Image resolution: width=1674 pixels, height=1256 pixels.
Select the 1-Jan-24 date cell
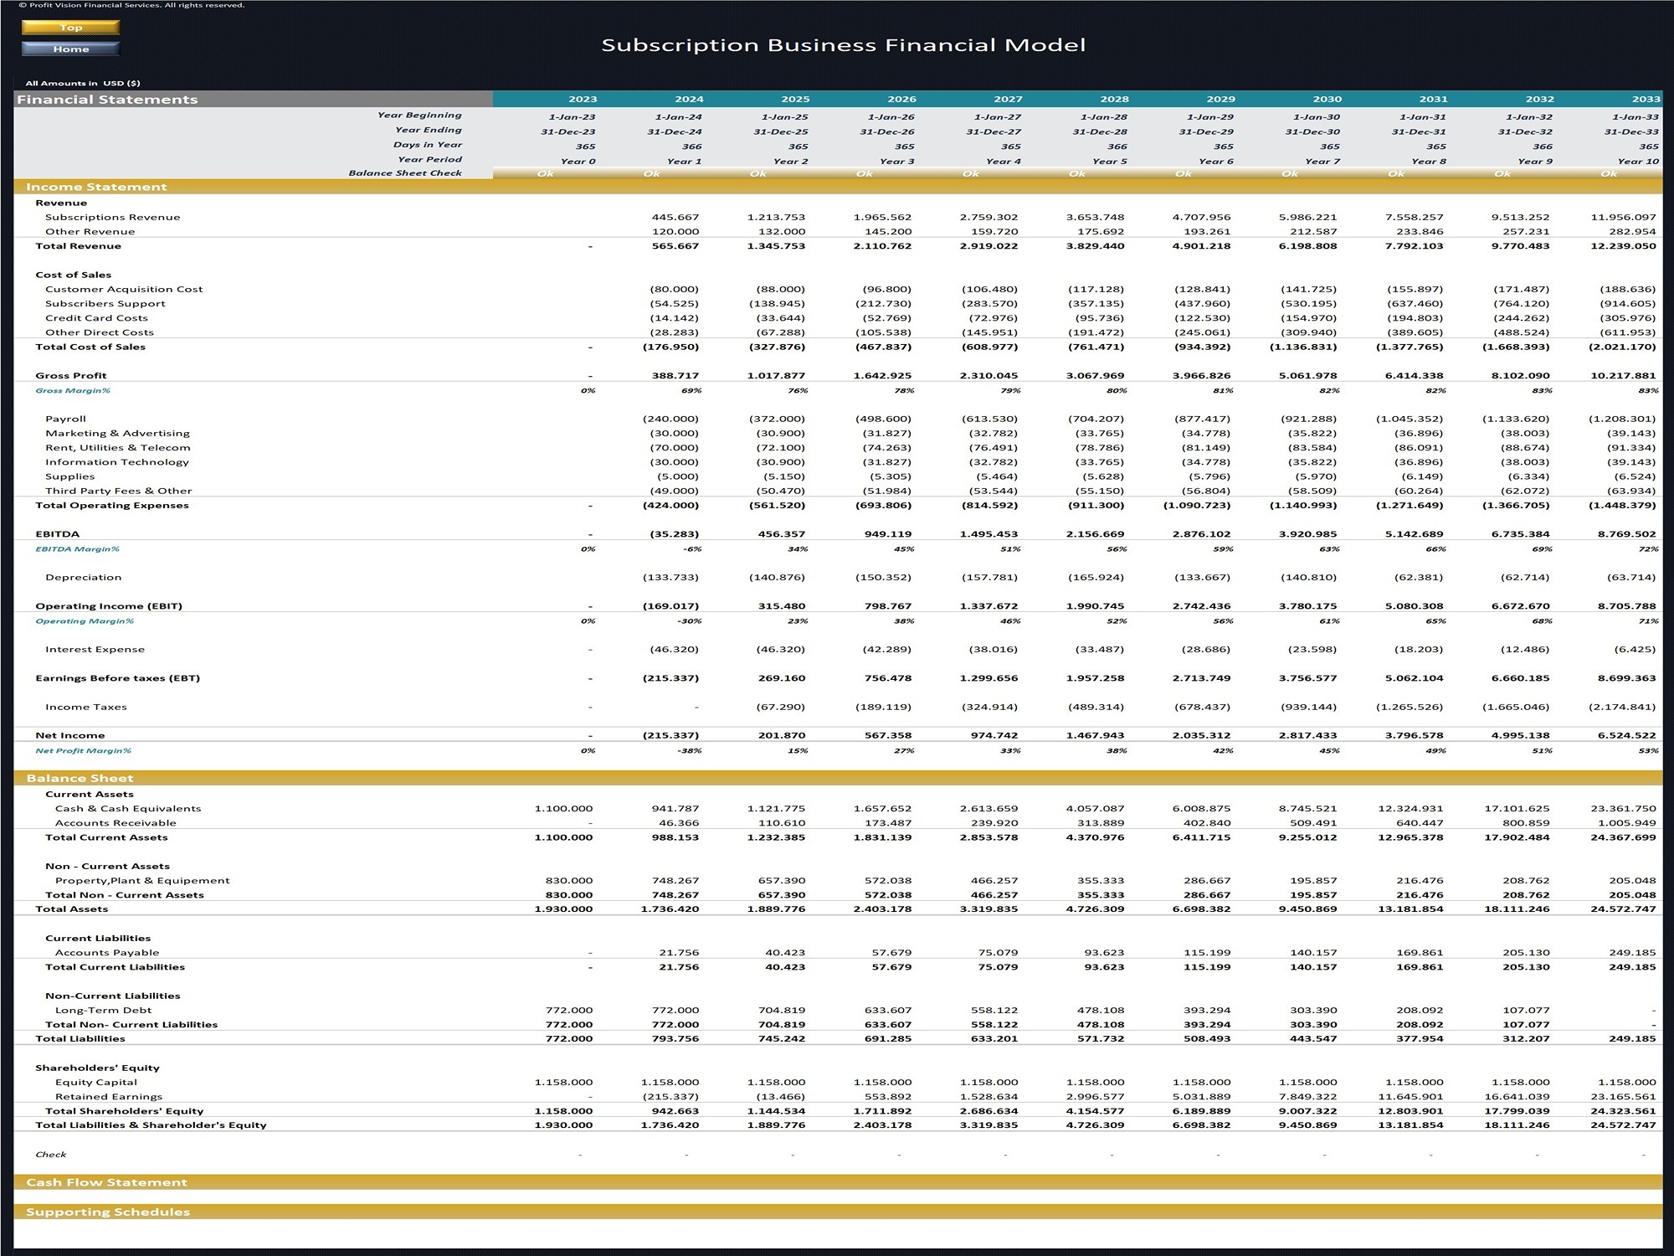[x=678, y=117]
